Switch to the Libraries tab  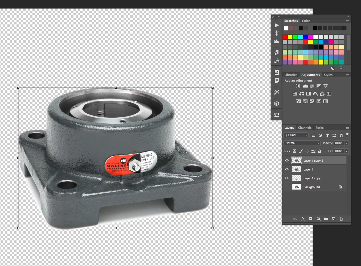point(291,75)
